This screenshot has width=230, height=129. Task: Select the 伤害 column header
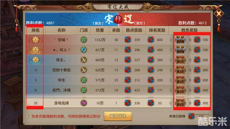(100, 30)
